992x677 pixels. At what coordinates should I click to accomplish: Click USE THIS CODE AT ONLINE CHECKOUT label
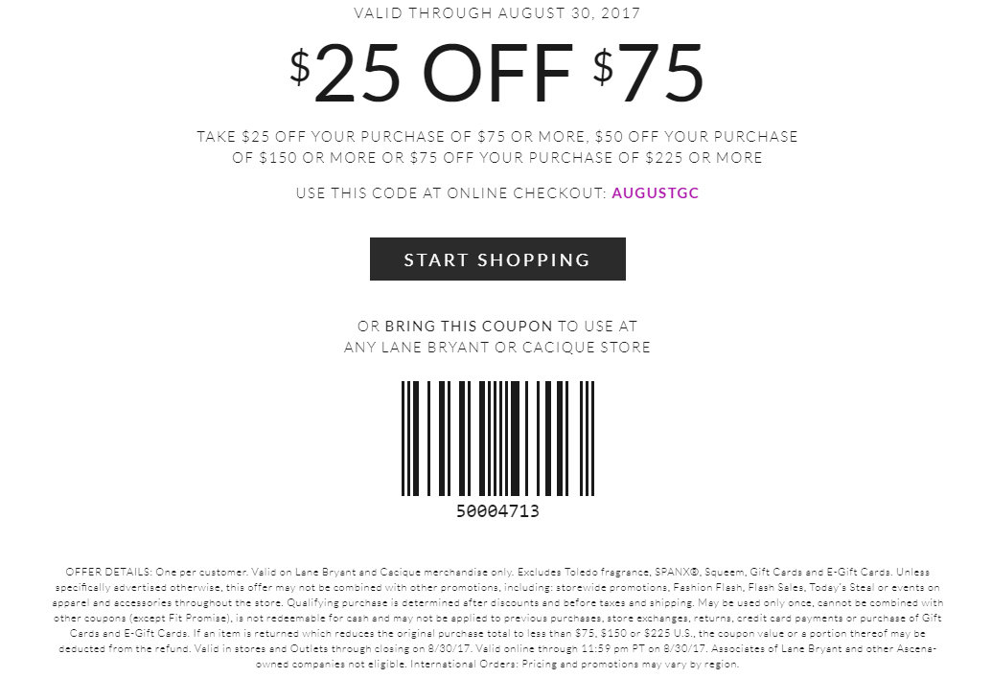click(x=451, y=192)
